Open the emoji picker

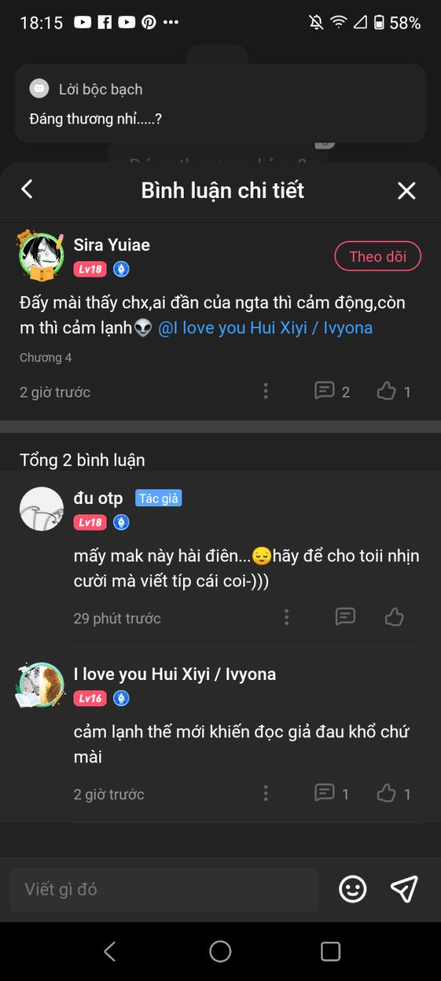click(x=353, y=889)
